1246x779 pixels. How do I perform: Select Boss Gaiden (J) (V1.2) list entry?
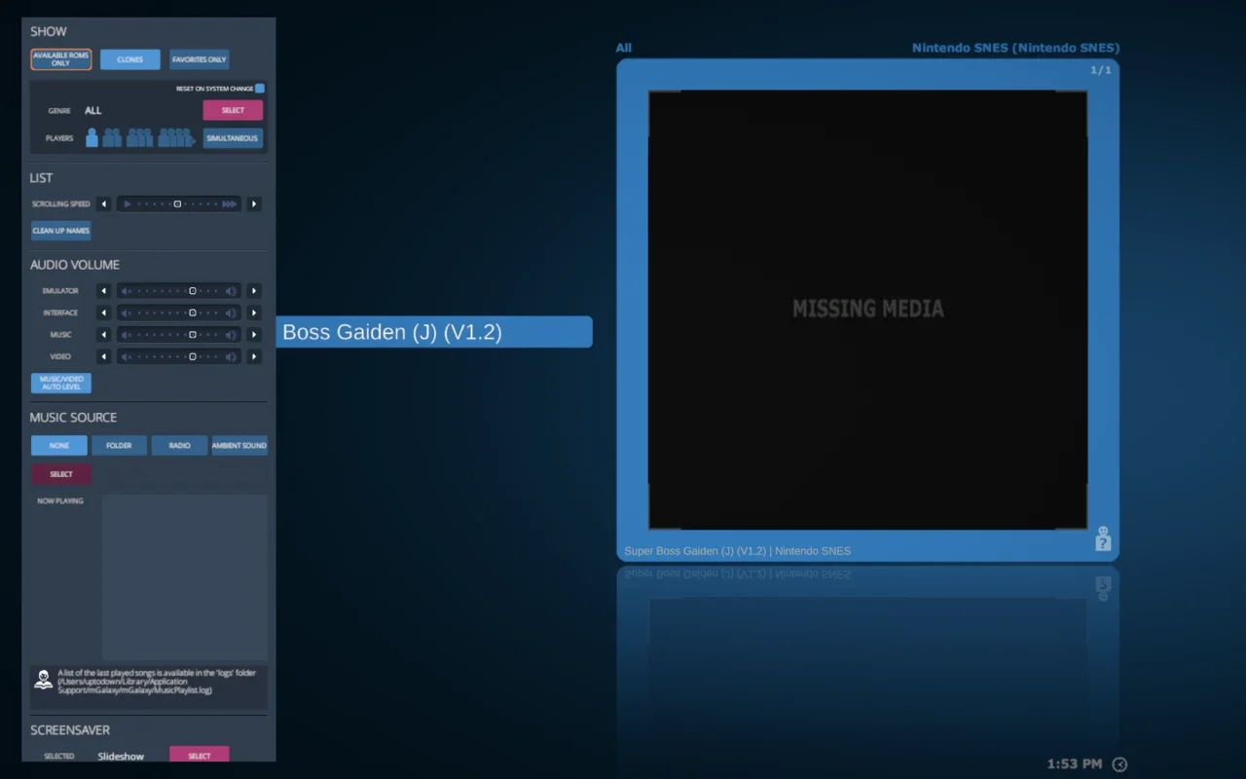[434, 332]
